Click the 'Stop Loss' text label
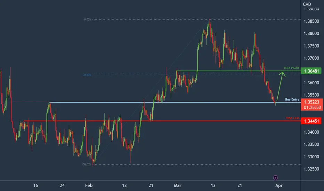Screen dimensions: 324x191 click(292, 118)
